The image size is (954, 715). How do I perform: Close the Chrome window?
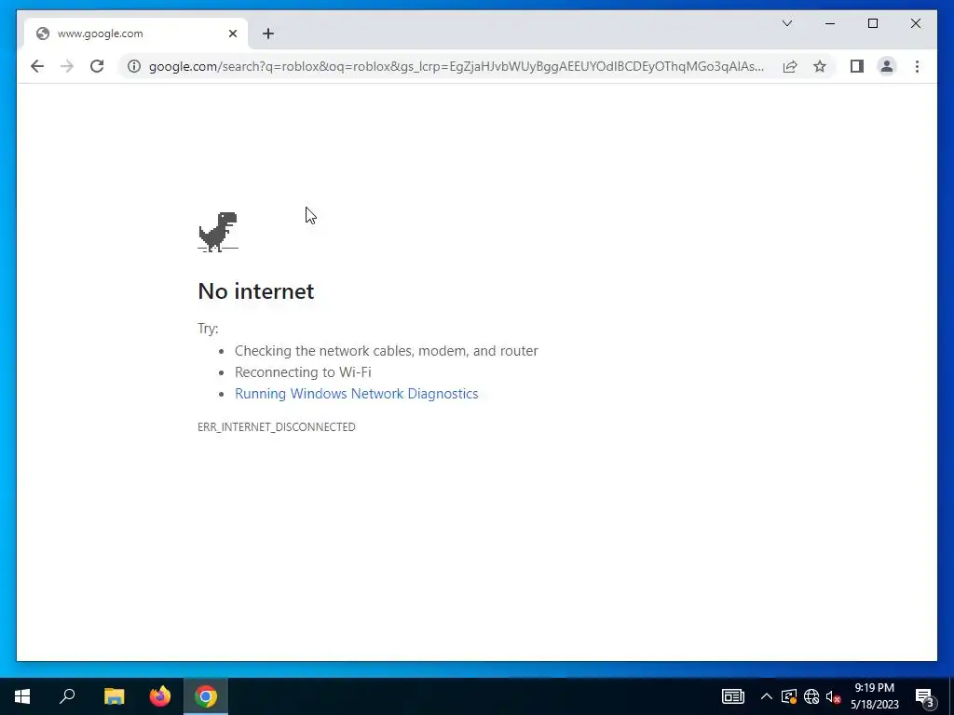915,23
